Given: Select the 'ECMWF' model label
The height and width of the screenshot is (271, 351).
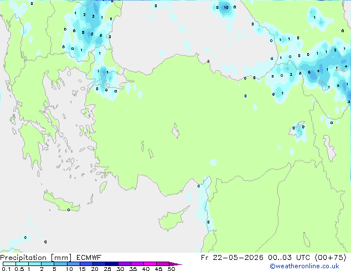Looking at the screenshot, I should click(x=89, y=258).
